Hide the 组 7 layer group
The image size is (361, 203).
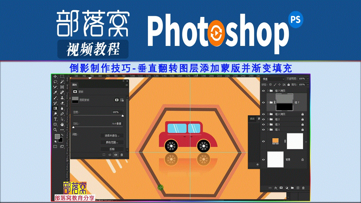pyautogui.click(x=263, y=102)
